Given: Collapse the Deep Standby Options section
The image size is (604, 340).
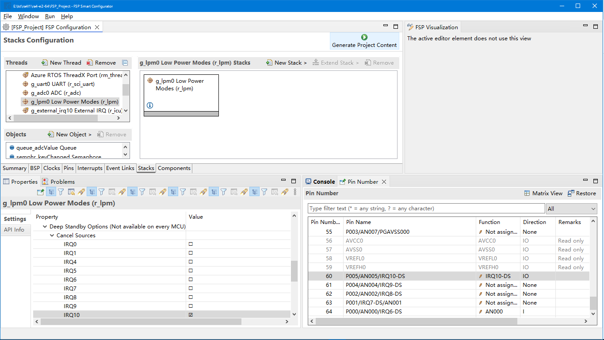Looking at the screenshot, I should pos(45,227).
